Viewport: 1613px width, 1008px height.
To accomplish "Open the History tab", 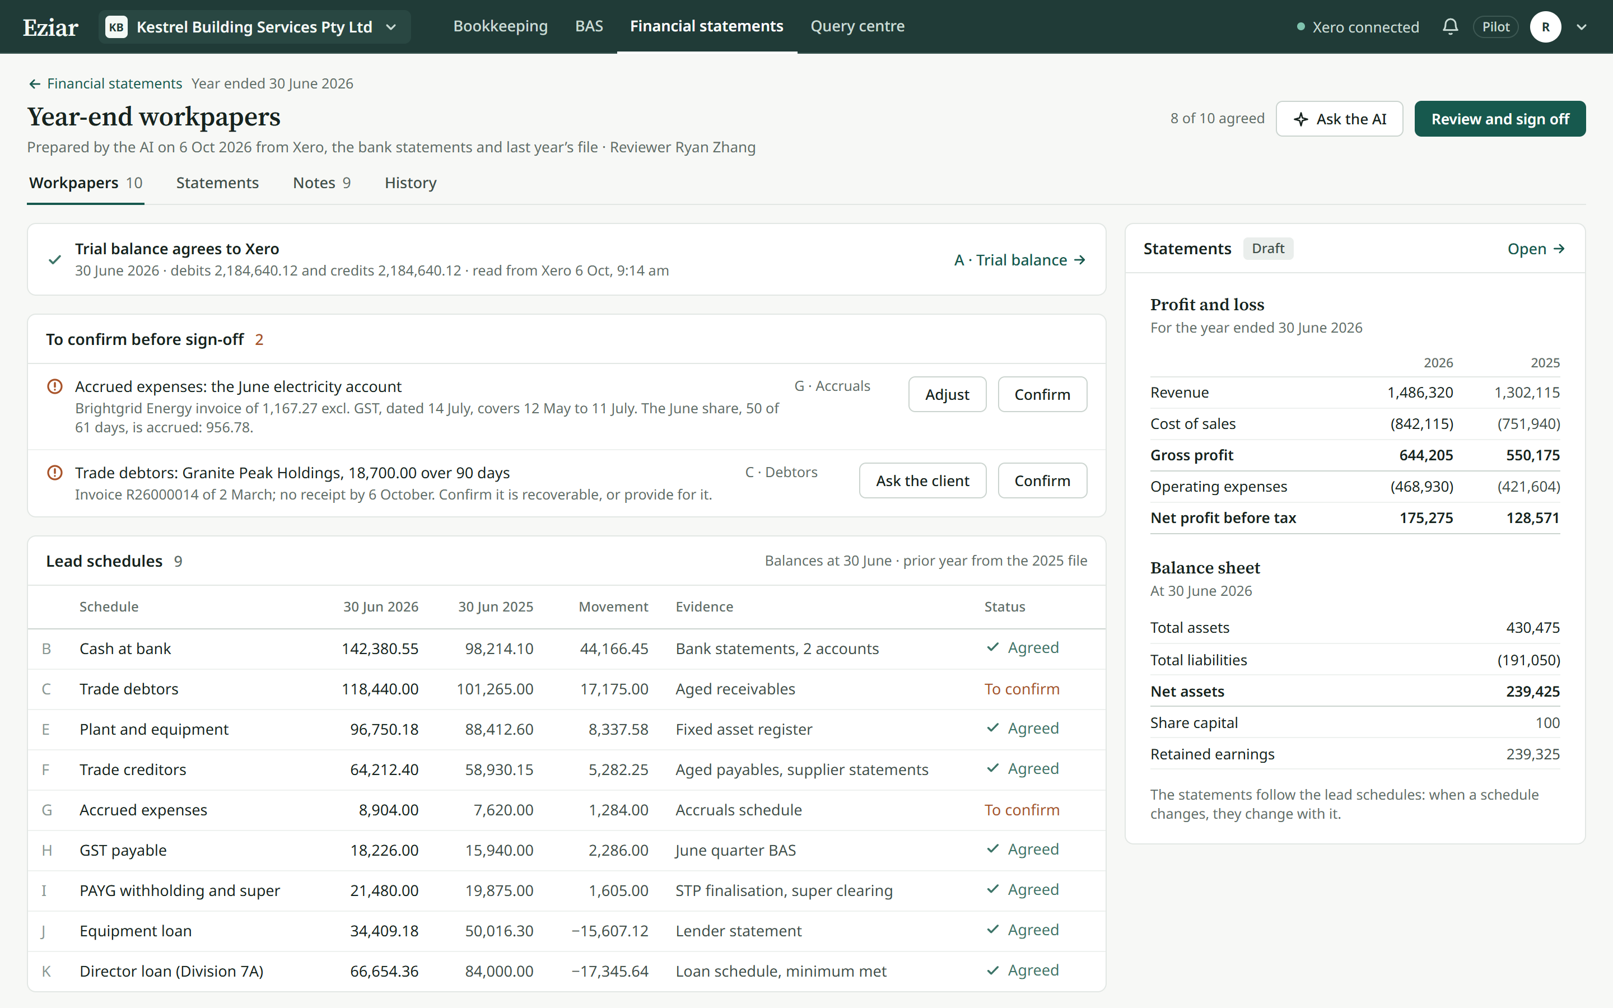I will pos(411,183).
